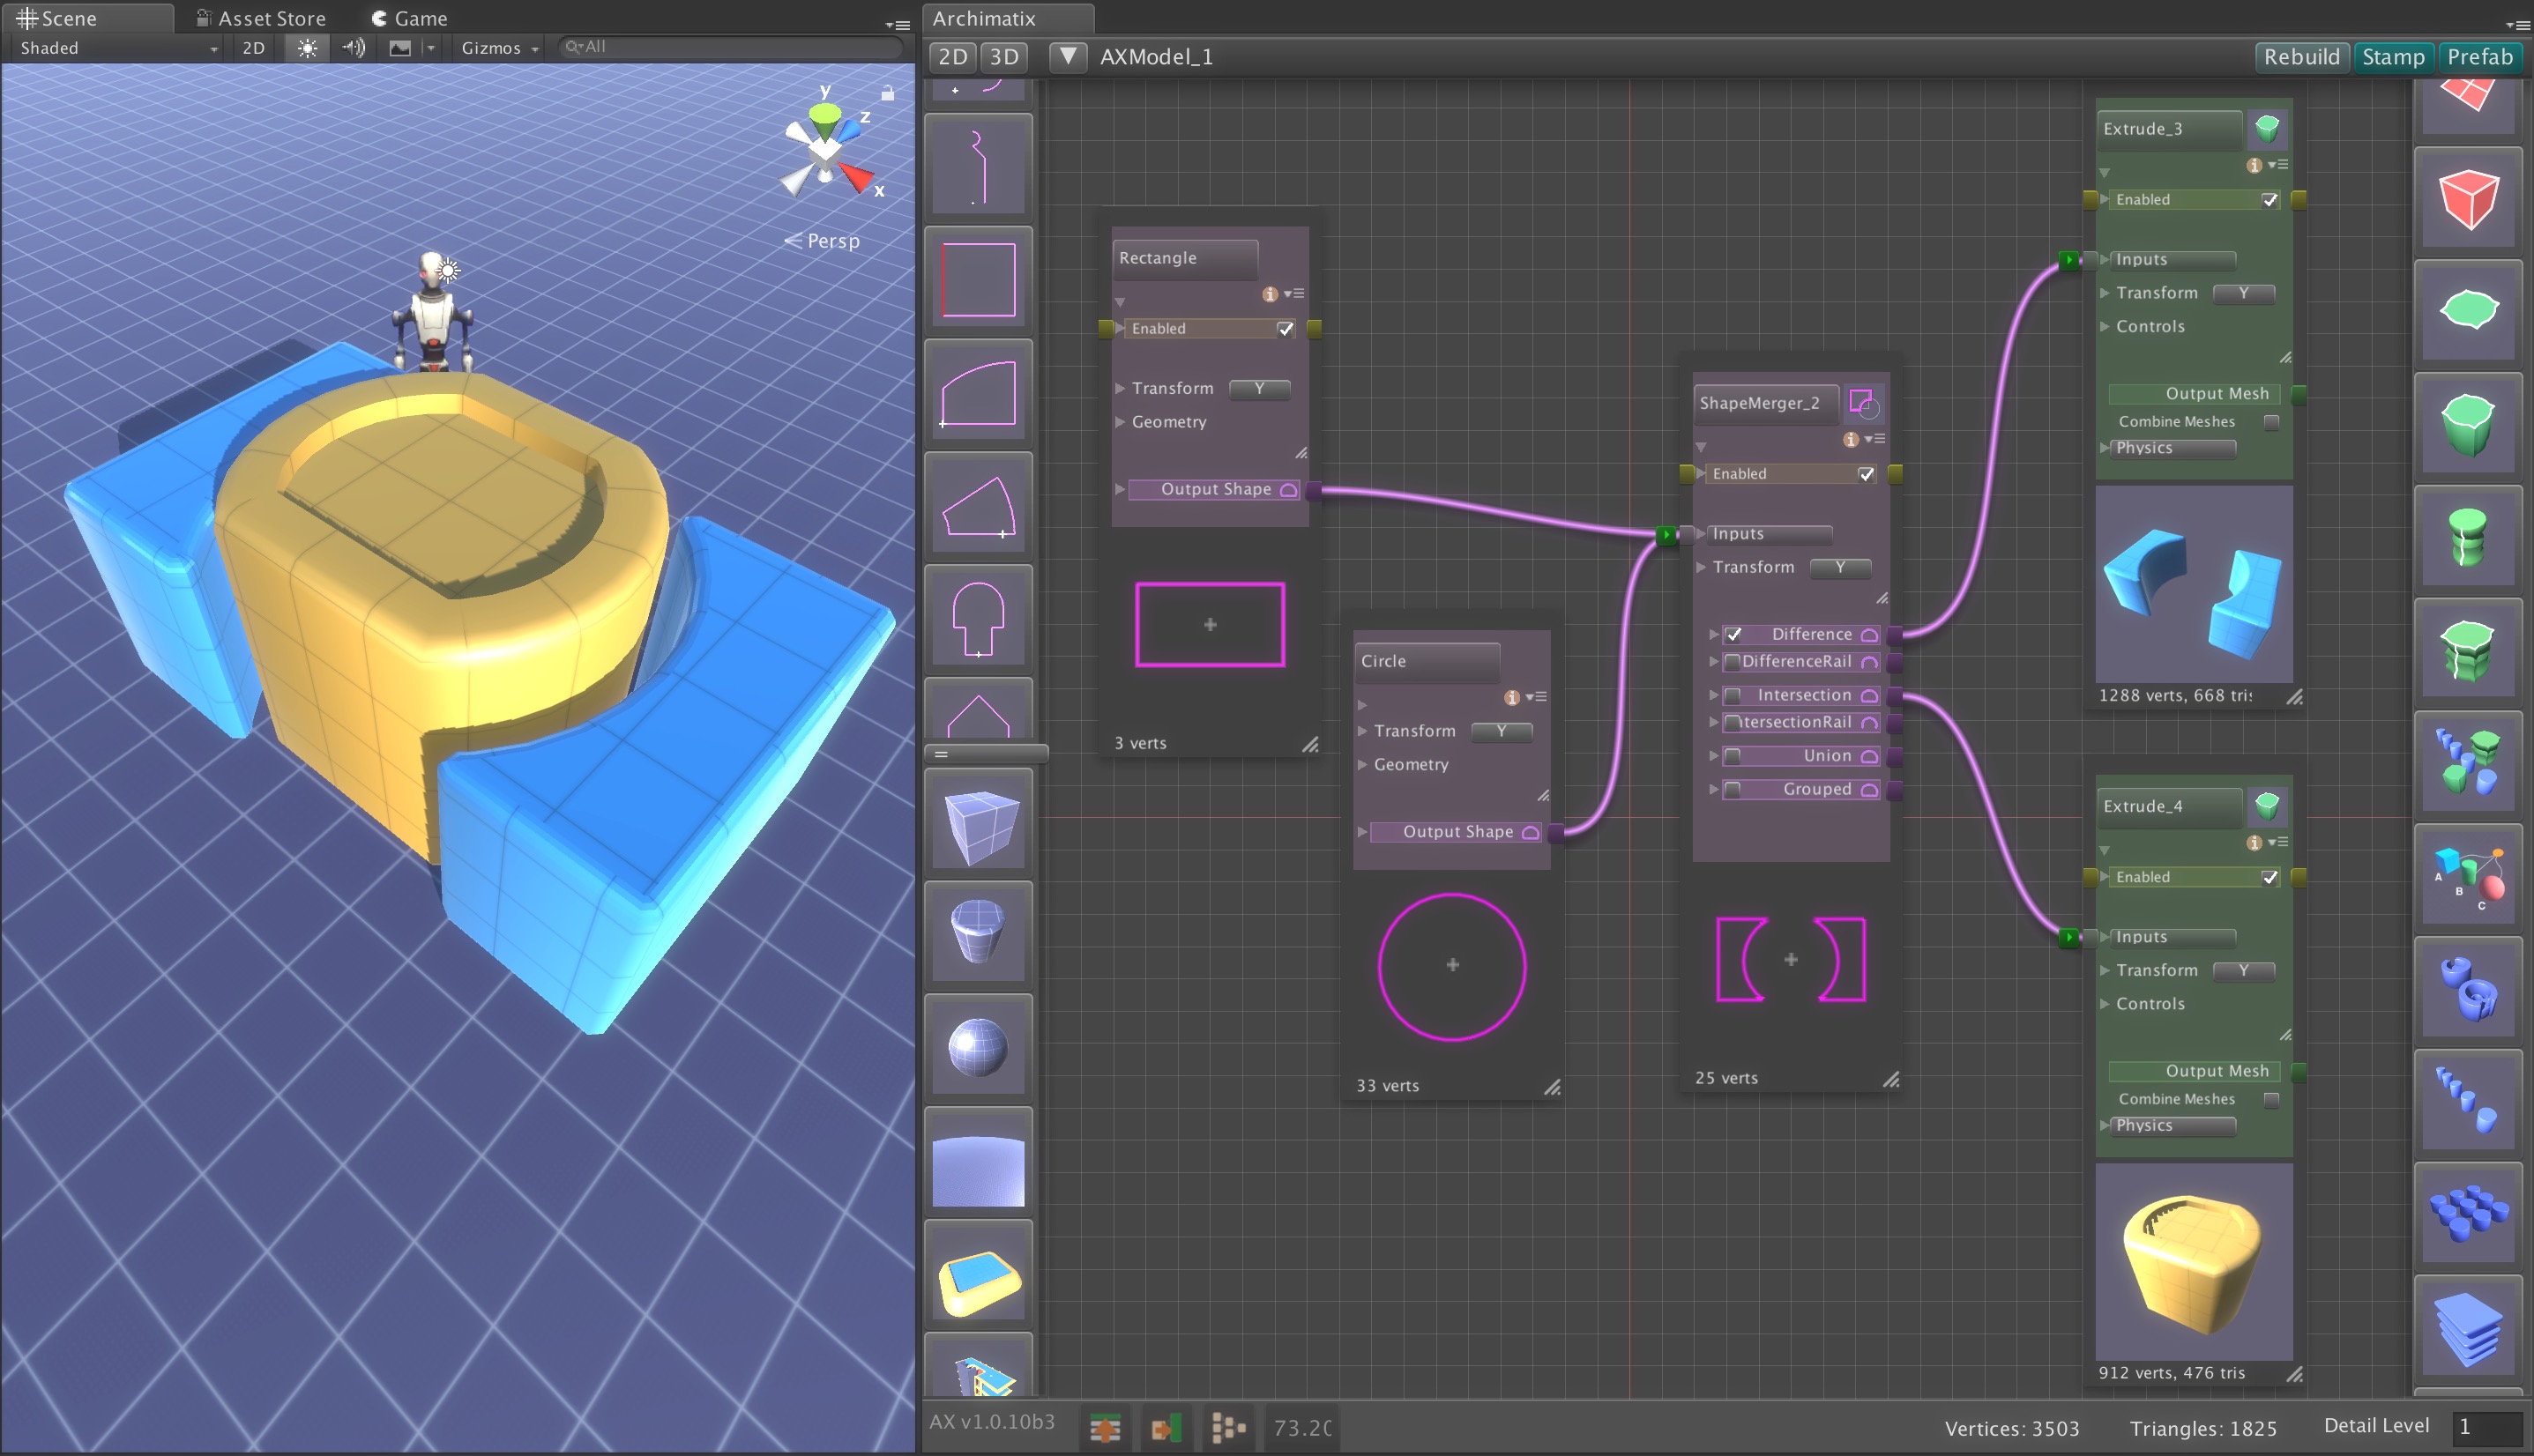Check Combine Meshes on Extrude_3

click(2271, 422)
